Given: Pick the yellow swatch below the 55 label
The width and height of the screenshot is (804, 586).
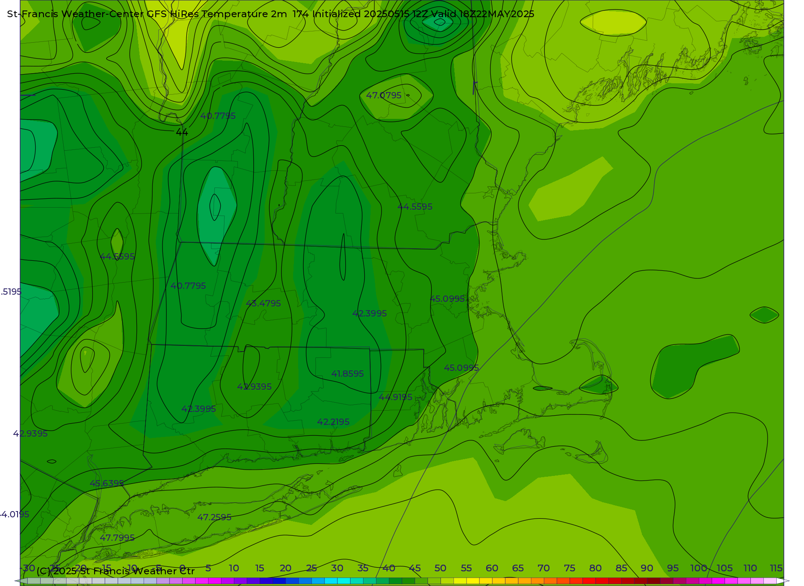Looking at the screenshot, I should click(473, 581).
